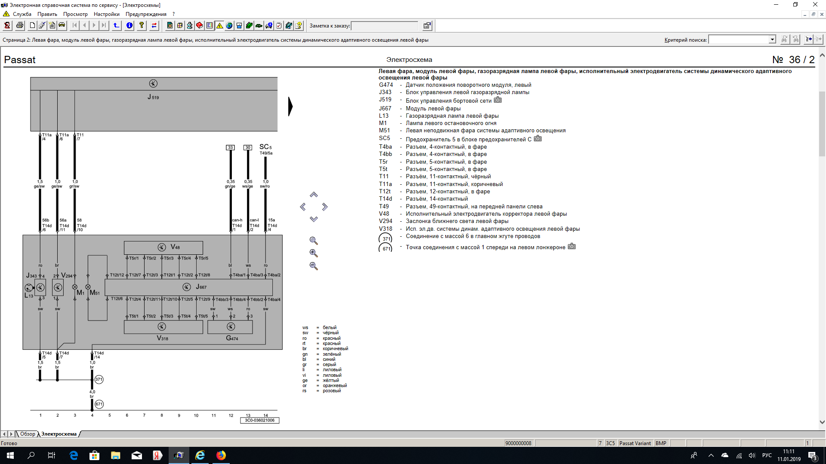
Task: Click the zoom in magnifier icon
Action: click(314, 253)
